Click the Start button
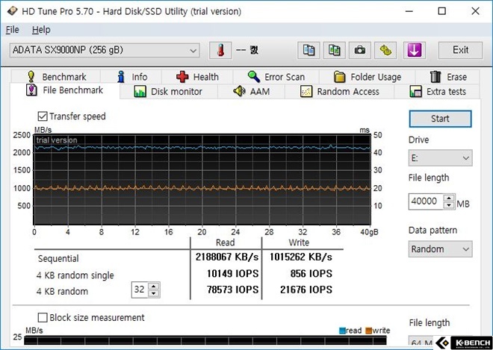The width and height of the screenshot is (493, 350). [440, 119]
